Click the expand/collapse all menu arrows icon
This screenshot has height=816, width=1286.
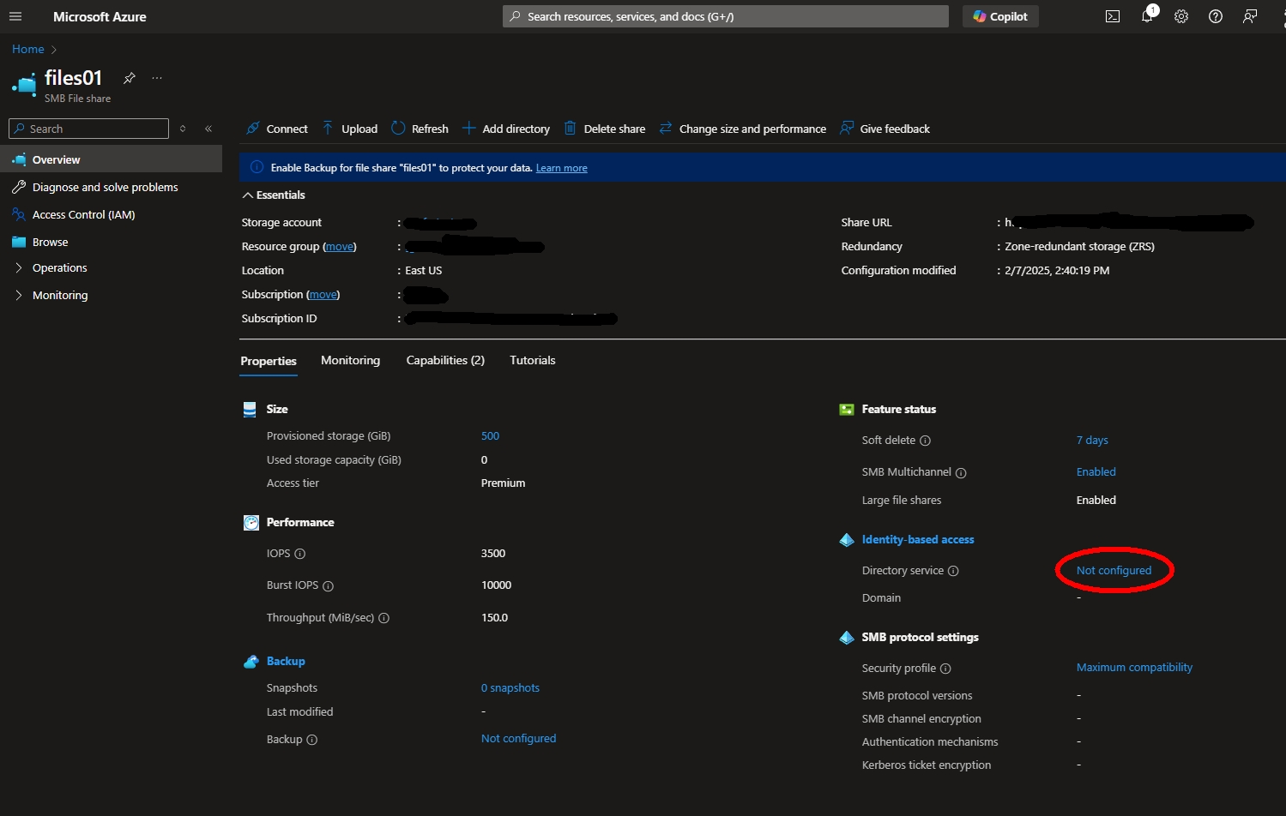183,129
